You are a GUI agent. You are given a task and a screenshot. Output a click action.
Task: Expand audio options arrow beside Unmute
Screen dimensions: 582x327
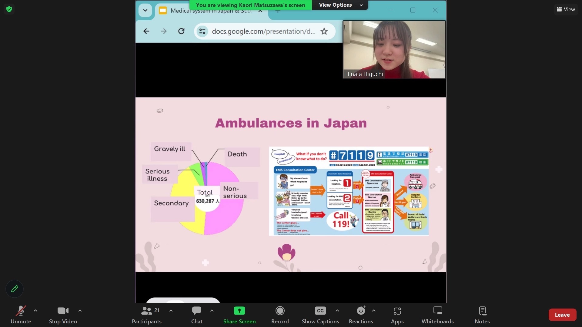[35, 311]
